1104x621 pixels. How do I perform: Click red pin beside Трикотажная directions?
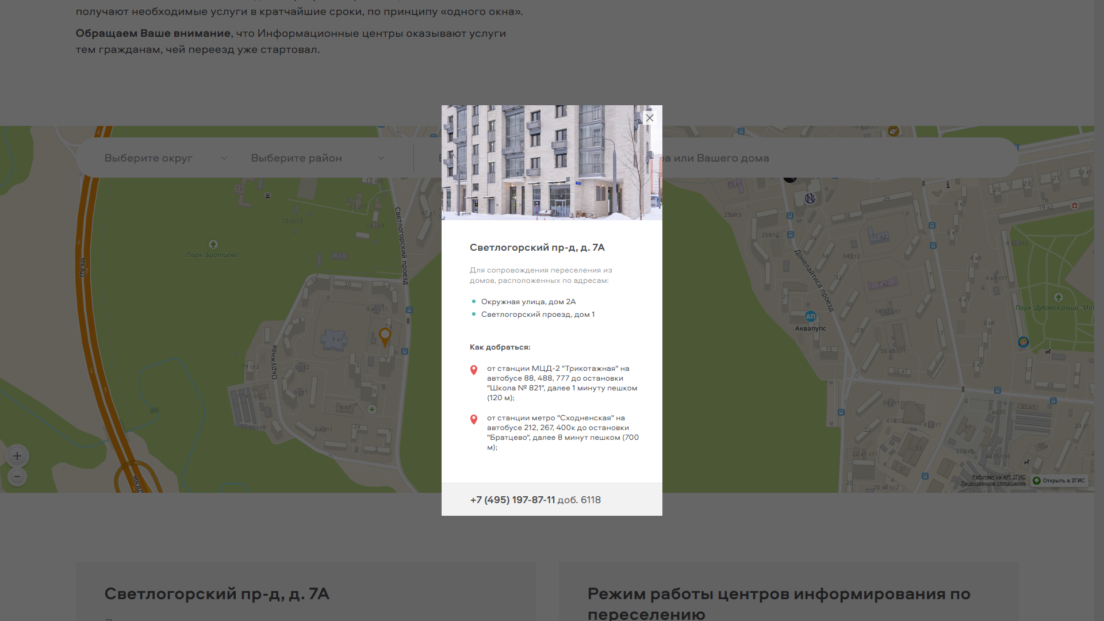pos(474,370)
